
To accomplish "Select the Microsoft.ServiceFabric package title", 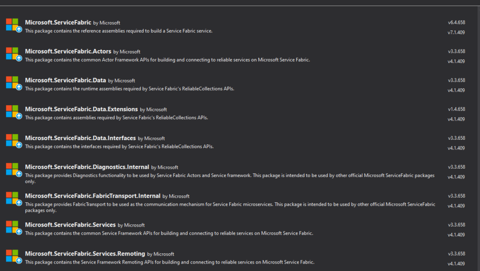I will [58, 22].
